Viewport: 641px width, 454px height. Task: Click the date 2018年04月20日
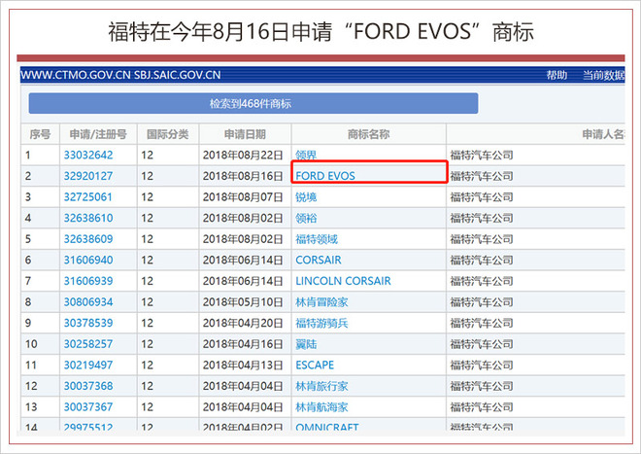click(243, 323)
